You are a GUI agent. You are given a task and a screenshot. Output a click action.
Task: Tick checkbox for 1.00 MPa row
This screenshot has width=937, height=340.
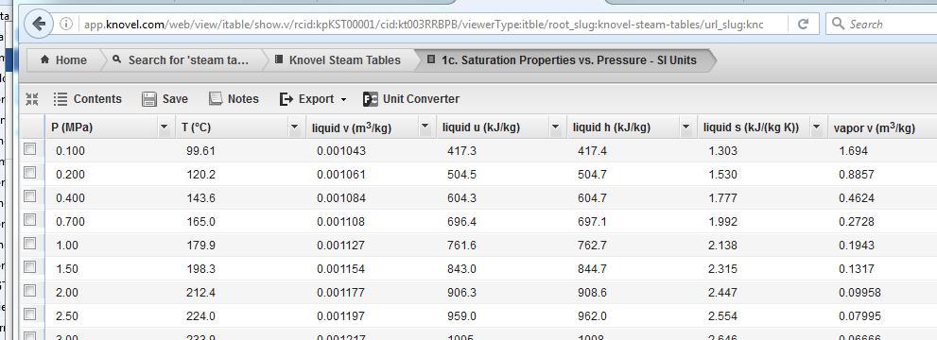[x=30, y=244]
